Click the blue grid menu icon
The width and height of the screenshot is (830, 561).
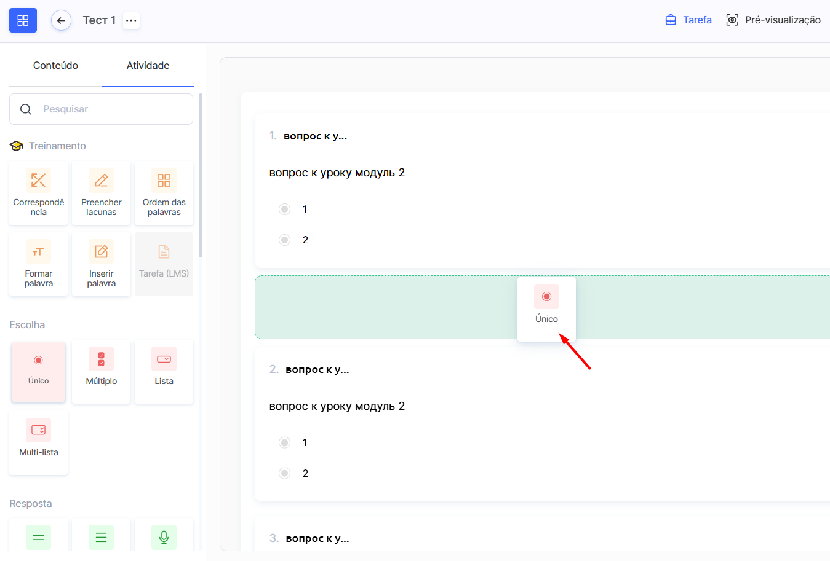pos(23,20)
